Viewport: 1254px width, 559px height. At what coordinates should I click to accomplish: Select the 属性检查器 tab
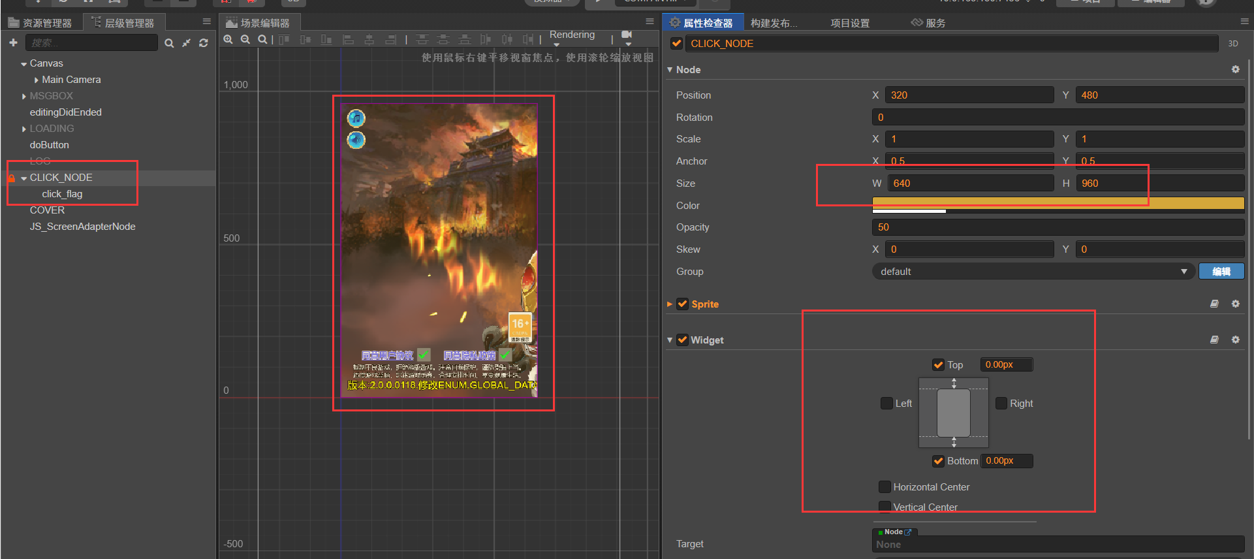pyautogui.click(x=702, y=23)
